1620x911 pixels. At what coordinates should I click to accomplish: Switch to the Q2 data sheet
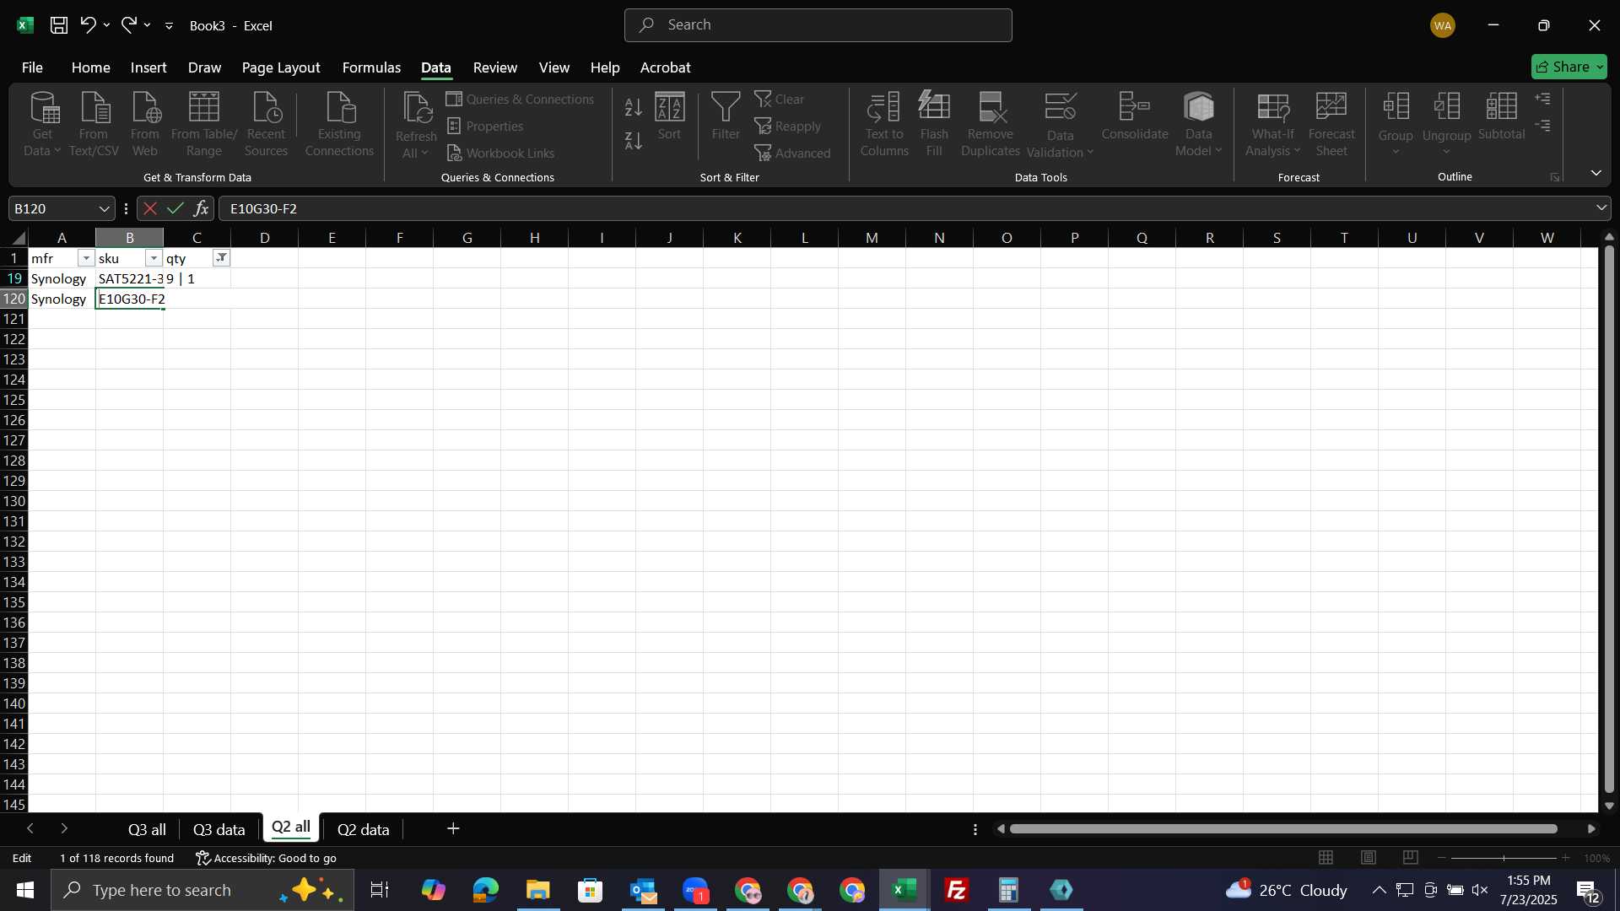pos(364,830)
